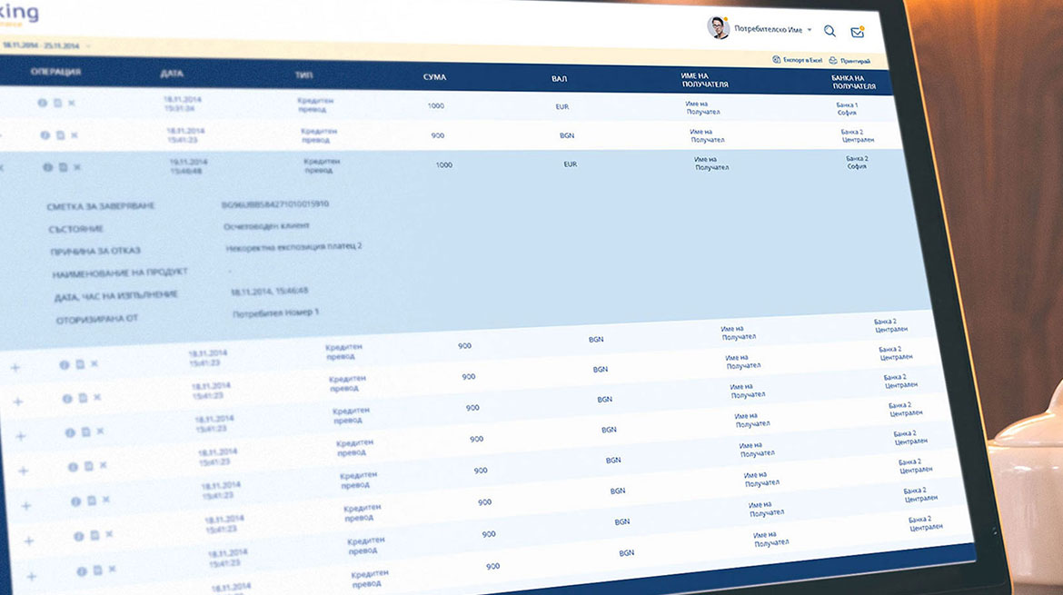The image size is (1063, 595).
Task: Select the value '18.11.2014, 15:46:48'
Action: (269, 291)
